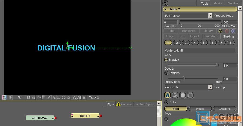Screen dimensions: 243x126
Task: Click the waveform curve icon
Action: pos(39,97)
